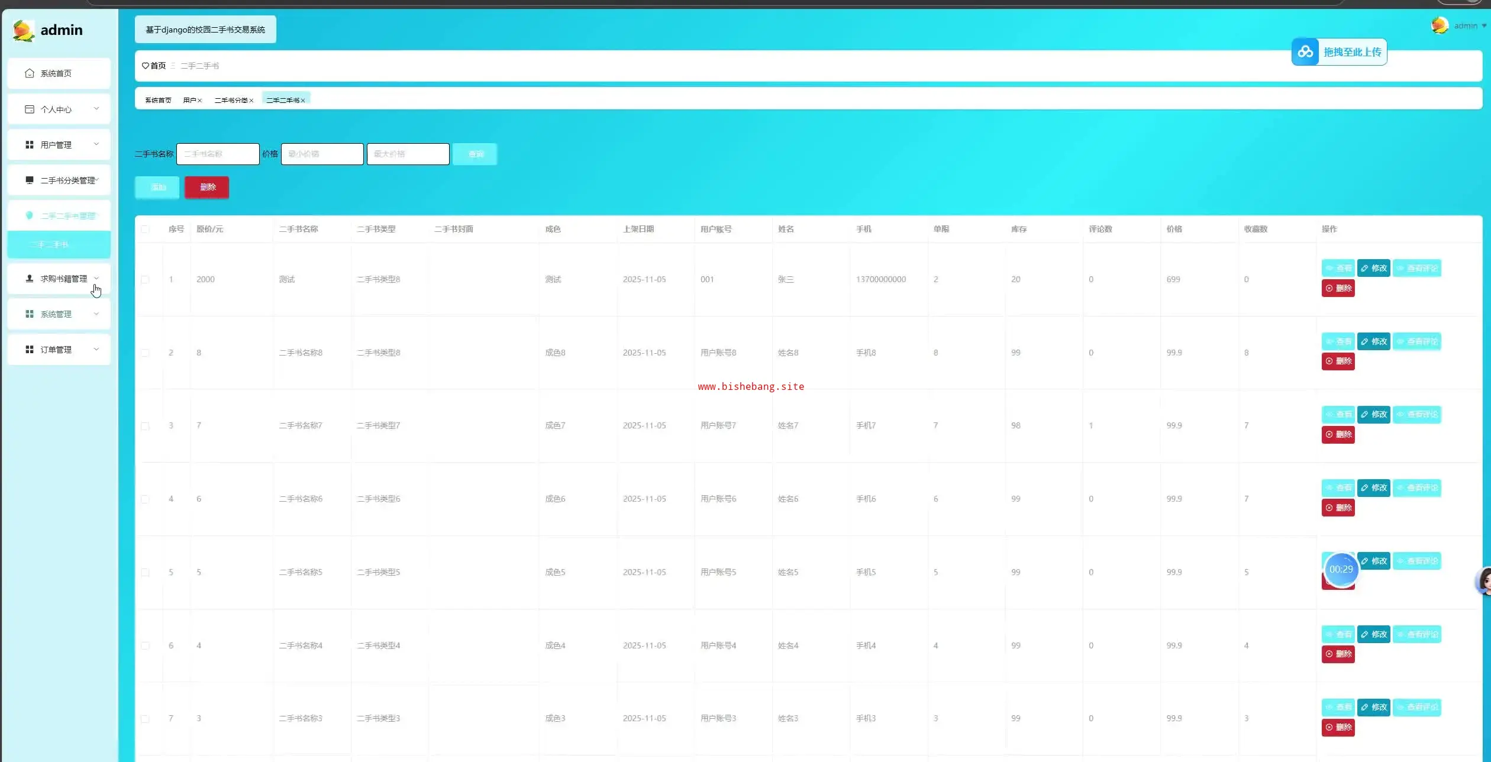Click the home icon beside 系统首页
Viewport: 1491px width, 762px height.
pos(30,73)
